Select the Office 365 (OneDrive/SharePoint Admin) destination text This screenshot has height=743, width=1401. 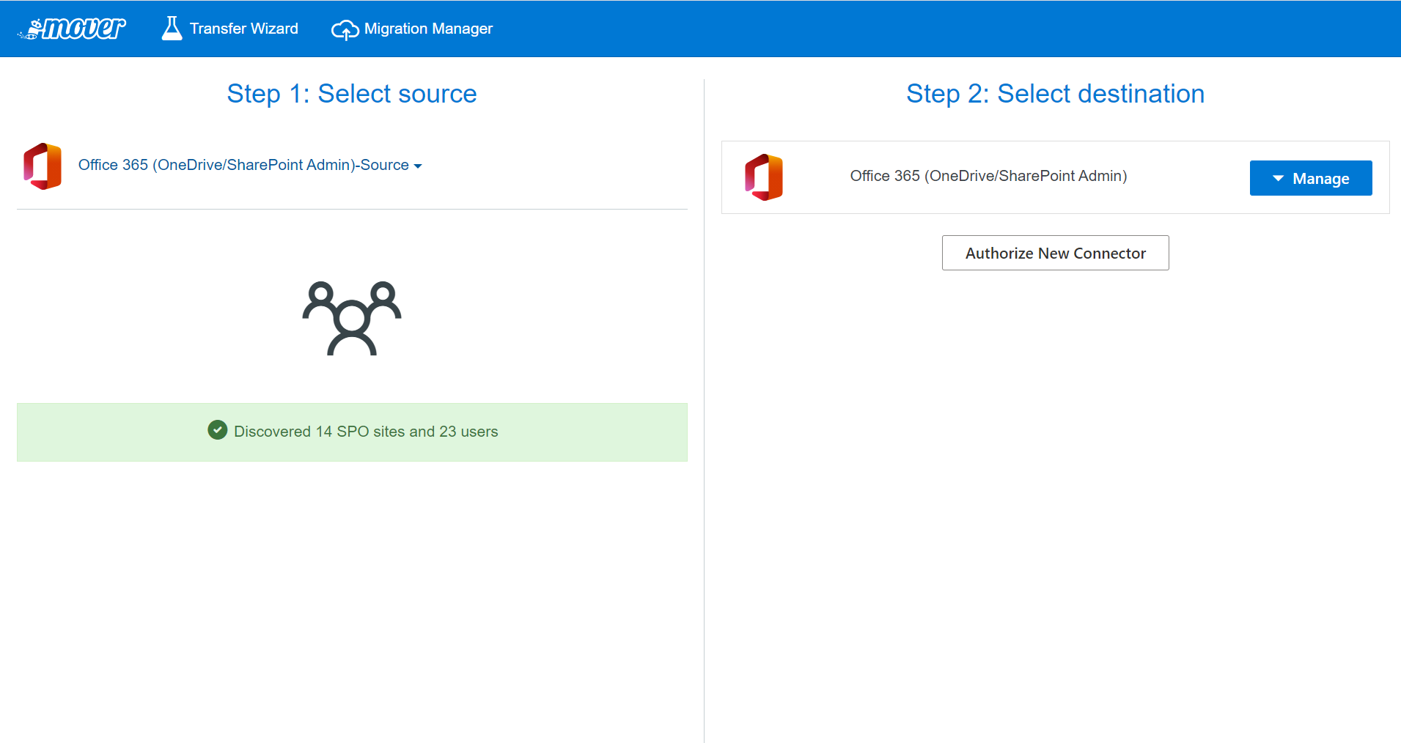click(988, 176)
